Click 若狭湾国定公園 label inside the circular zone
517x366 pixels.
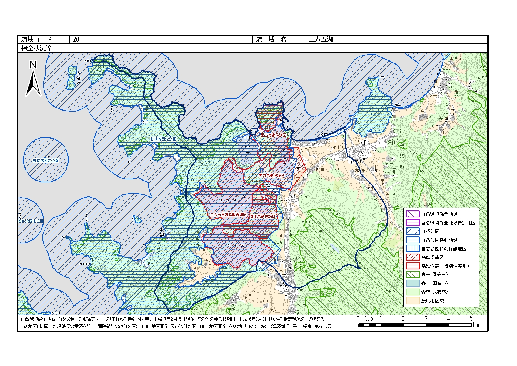coord(46,161)
